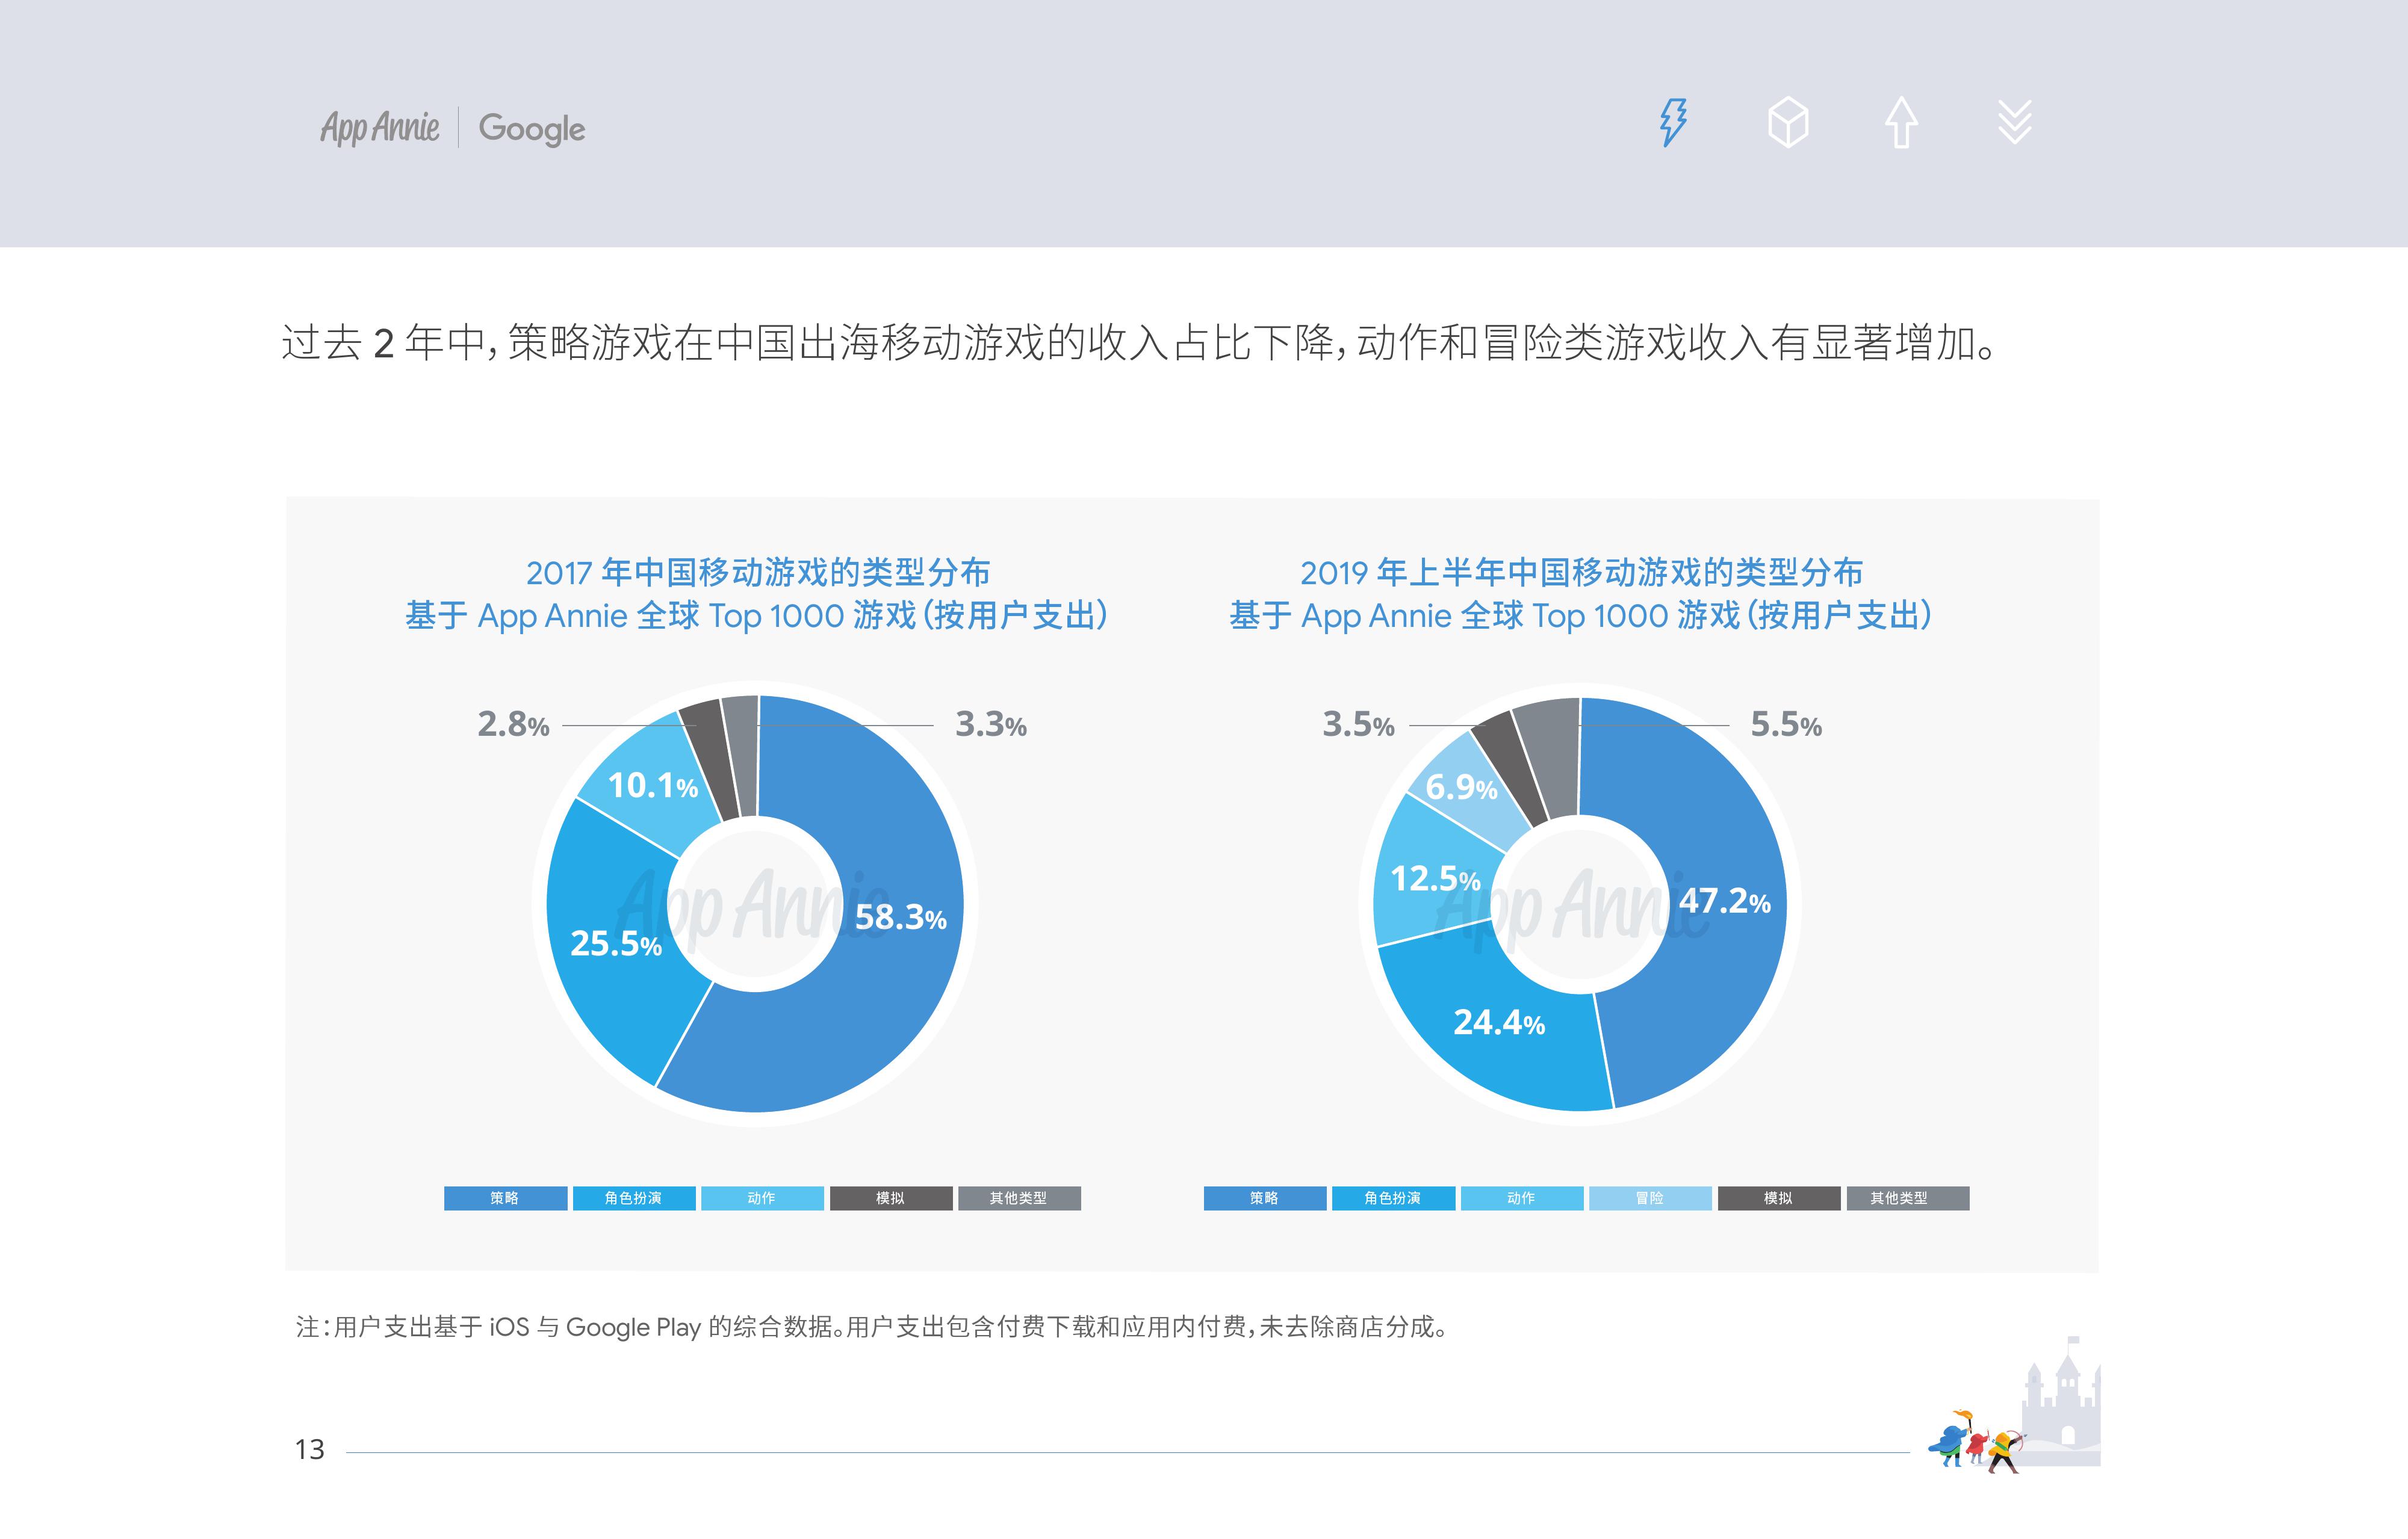Click 策略 legend swatch under 2017 chart
This screenshot has width=2408, height=1539.
tap(505, 1198)
